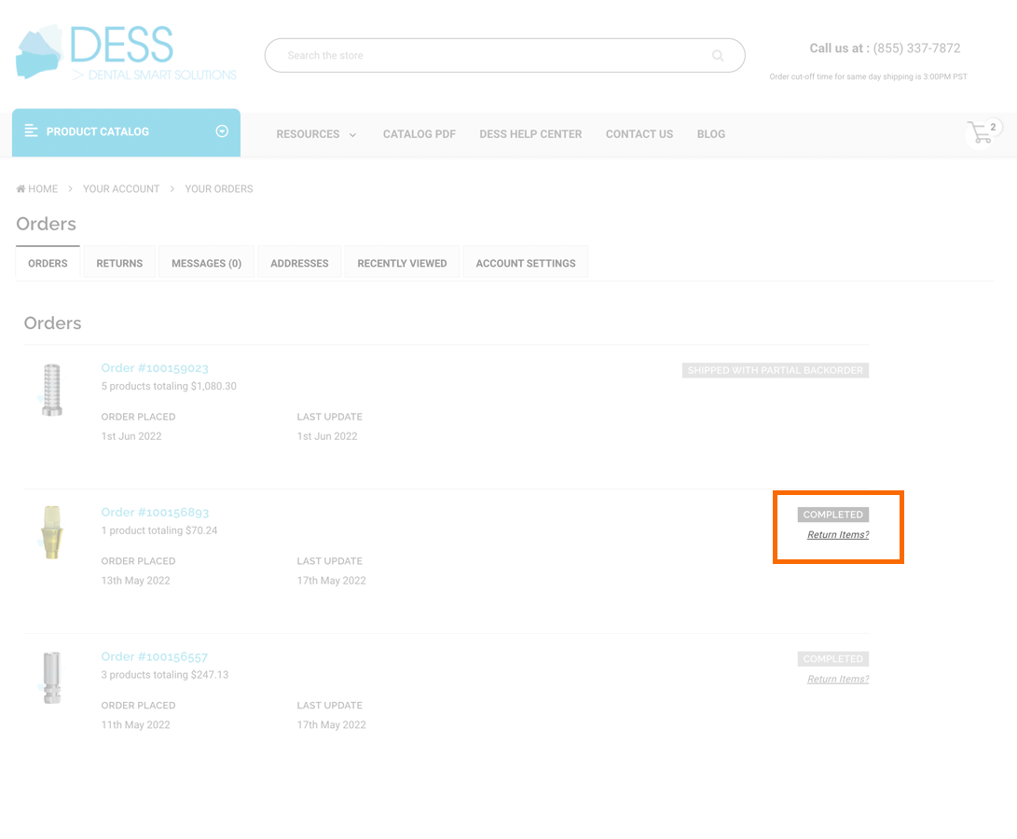Click the home icon in breadcrumb

[x=21, y=189]
